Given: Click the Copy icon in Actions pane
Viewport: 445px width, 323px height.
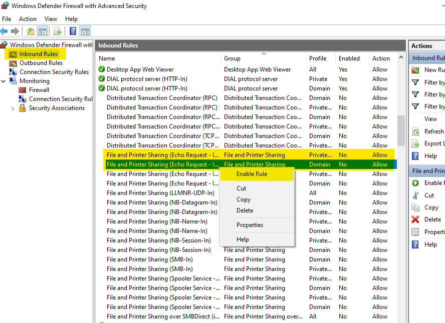Looking at the screenshot, I should click(x=415, y=207).
